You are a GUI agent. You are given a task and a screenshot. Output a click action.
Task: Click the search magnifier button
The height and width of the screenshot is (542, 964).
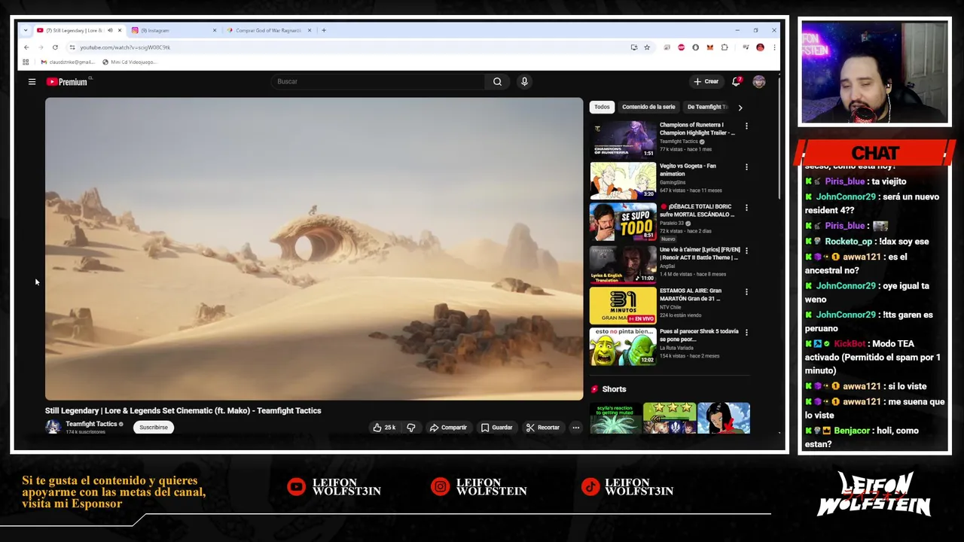497,81
